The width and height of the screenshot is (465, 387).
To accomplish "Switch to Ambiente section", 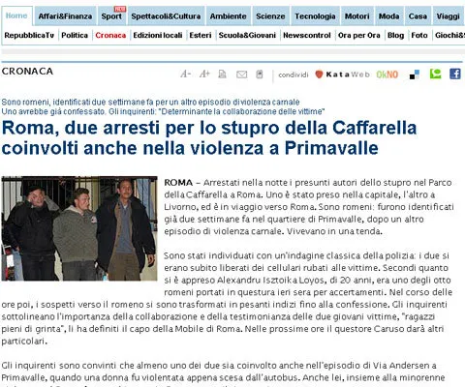I will (x=228, y=16).
